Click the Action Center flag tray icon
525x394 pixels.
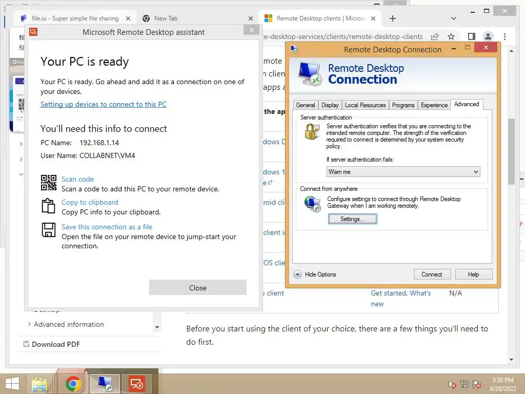point(477,384)
